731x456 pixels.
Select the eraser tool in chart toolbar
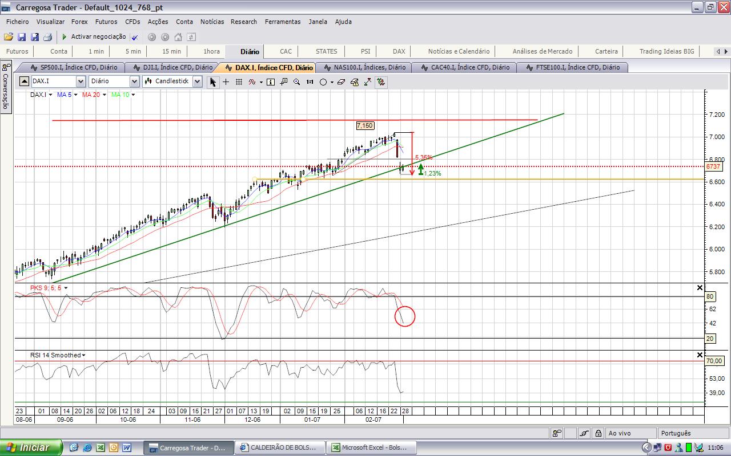tap(341, 82)
